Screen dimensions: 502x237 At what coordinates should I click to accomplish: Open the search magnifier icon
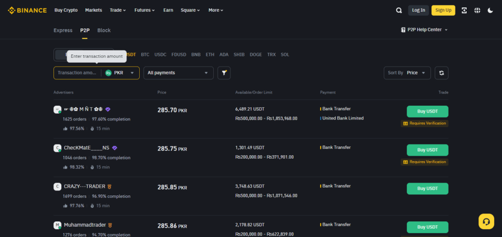coord(399,10)
